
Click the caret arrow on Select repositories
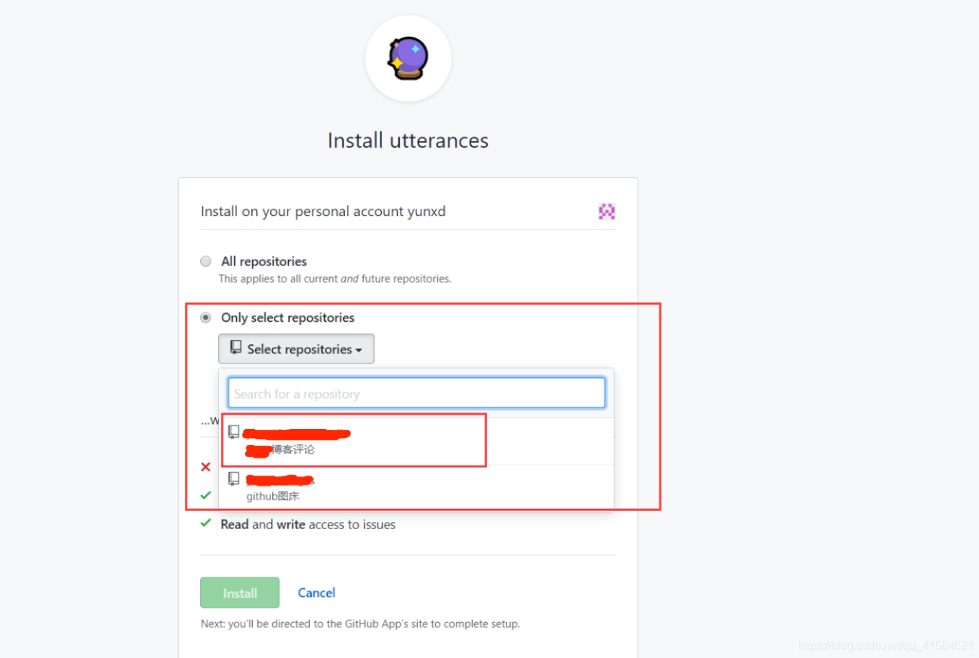pos(359,350)
